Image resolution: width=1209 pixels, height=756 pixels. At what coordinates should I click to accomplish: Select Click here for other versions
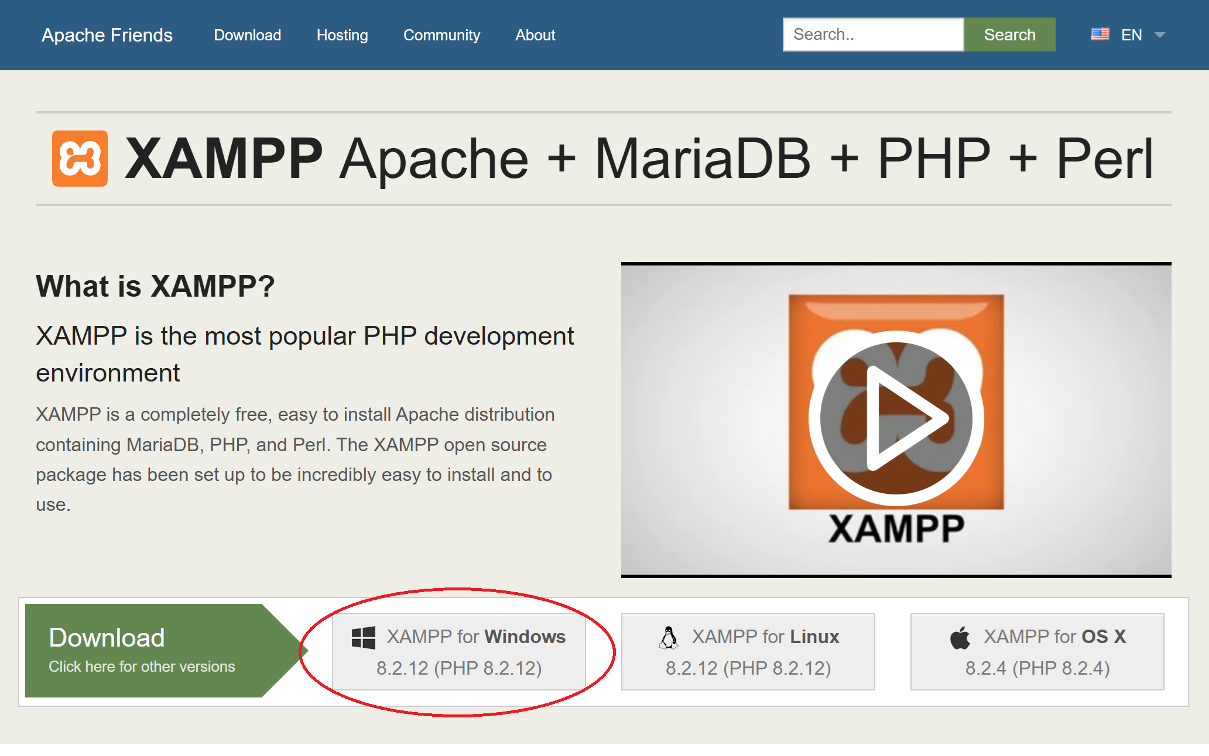[x=141, y=666]
